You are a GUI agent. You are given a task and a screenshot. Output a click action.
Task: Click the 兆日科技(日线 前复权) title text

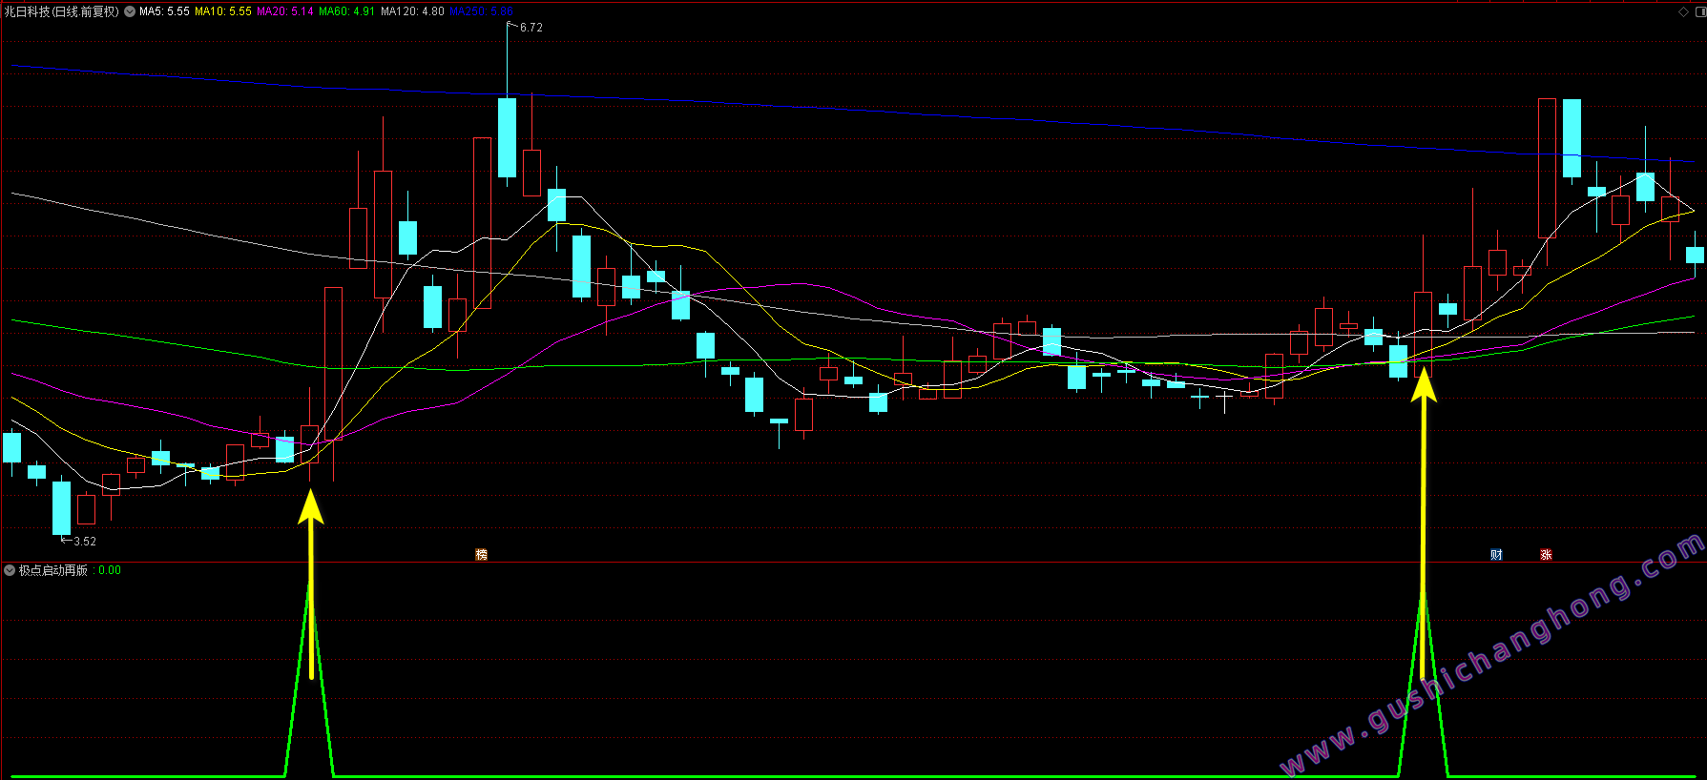tap(62, 11)
